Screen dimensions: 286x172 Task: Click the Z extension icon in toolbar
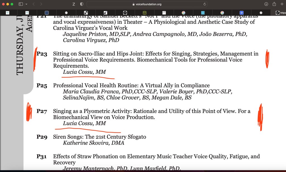coord(74,4)
